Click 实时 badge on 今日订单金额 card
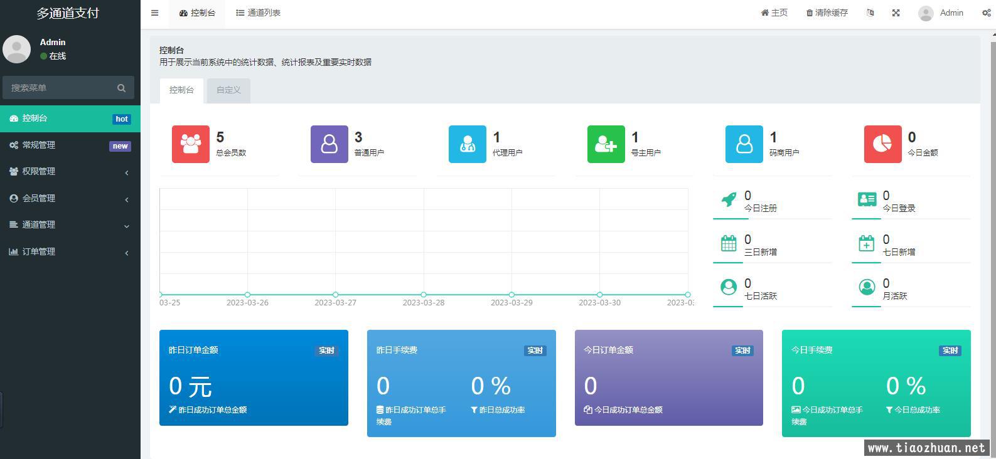 coord(742,351)
